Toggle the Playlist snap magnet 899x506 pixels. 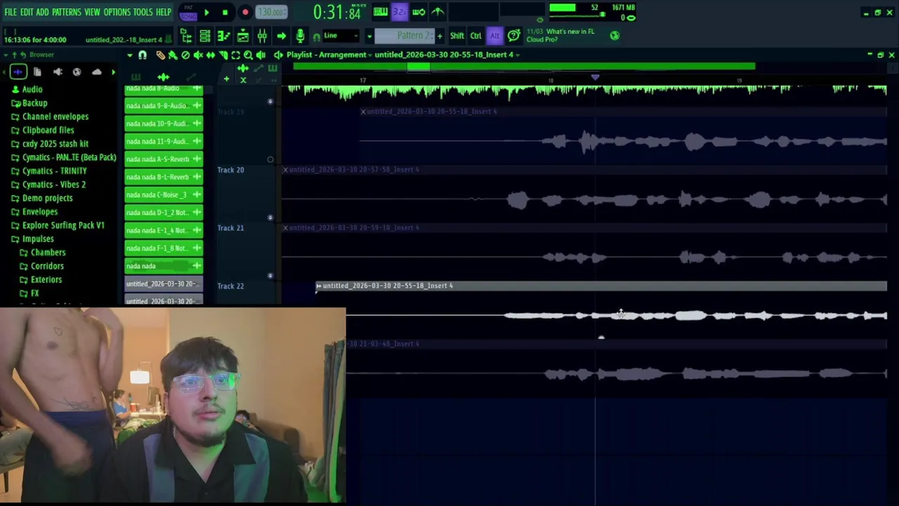point(143,55)
